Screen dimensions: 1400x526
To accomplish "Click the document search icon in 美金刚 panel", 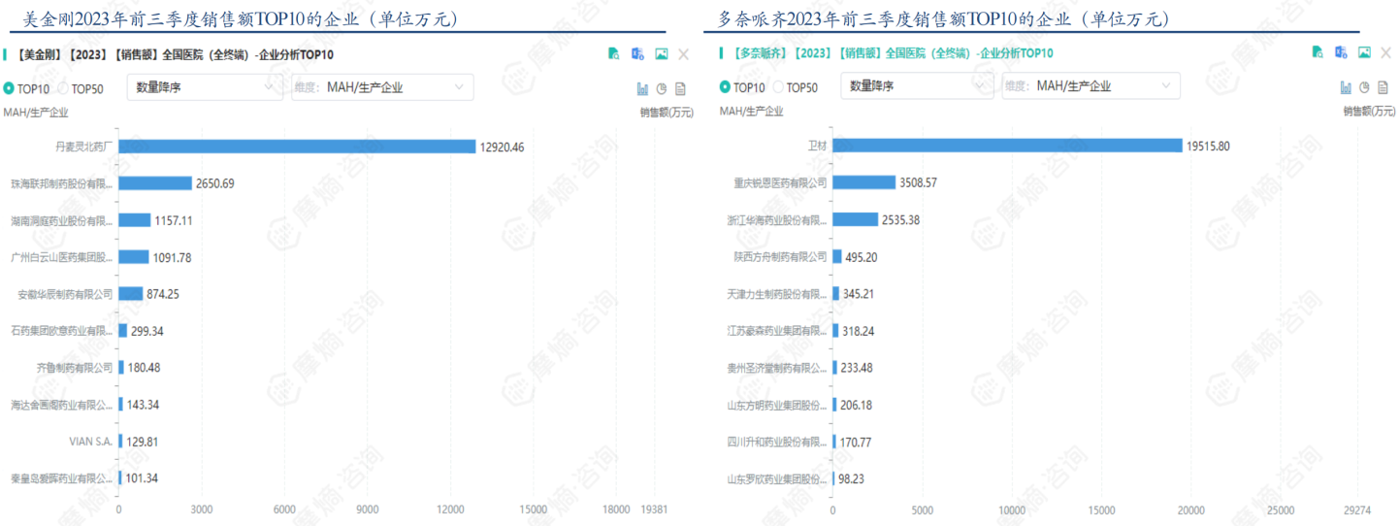I will click(614, 54).
